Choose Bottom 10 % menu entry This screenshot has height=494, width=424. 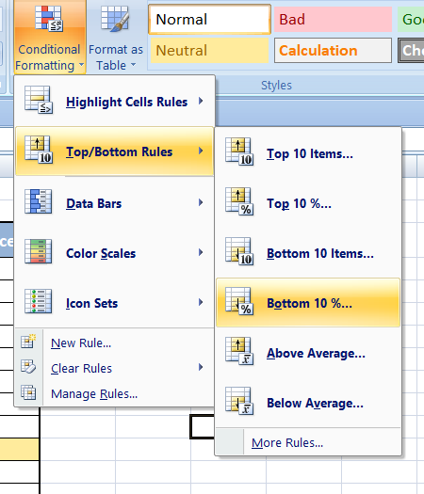(x=308, y=302)
